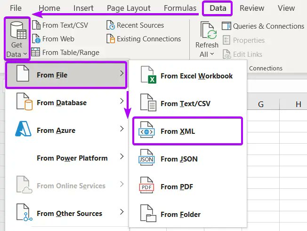Click the Refresh All icon

pos(209,31)
